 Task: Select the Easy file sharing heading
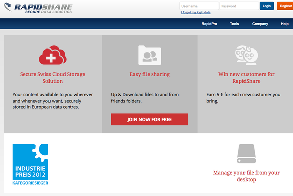(x=150, y=74)
